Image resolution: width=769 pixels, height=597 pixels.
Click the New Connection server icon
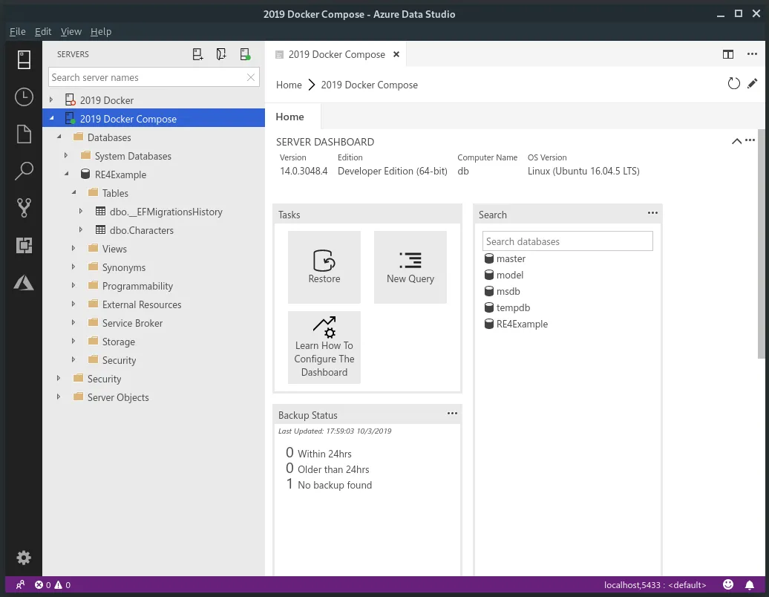coord(197,54)
